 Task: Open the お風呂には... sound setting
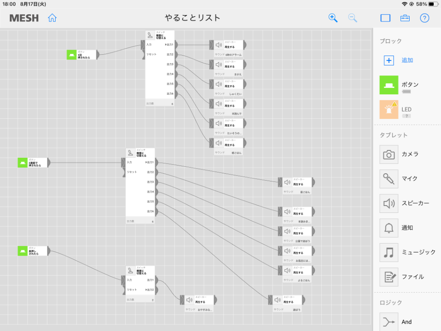[x=297, y=261]
